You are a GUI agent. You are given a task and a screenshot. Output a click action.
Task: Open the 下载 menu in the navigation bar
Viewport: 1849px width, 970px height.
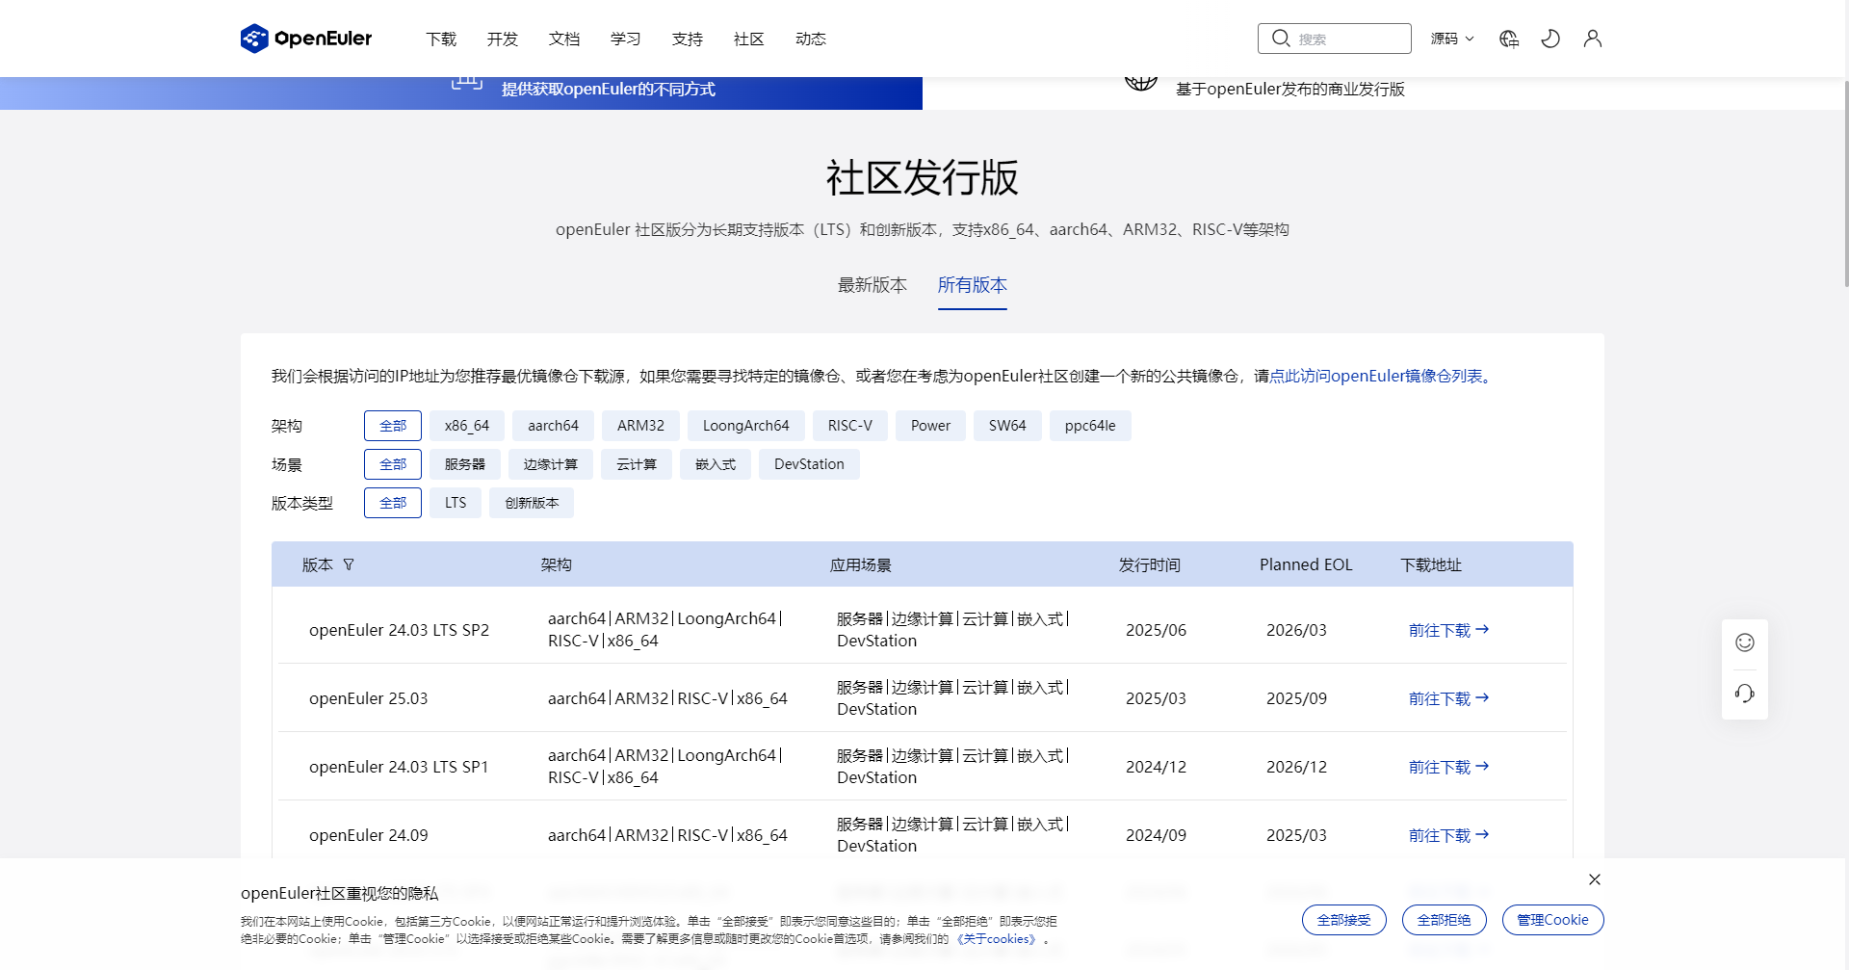pos(441,39)
